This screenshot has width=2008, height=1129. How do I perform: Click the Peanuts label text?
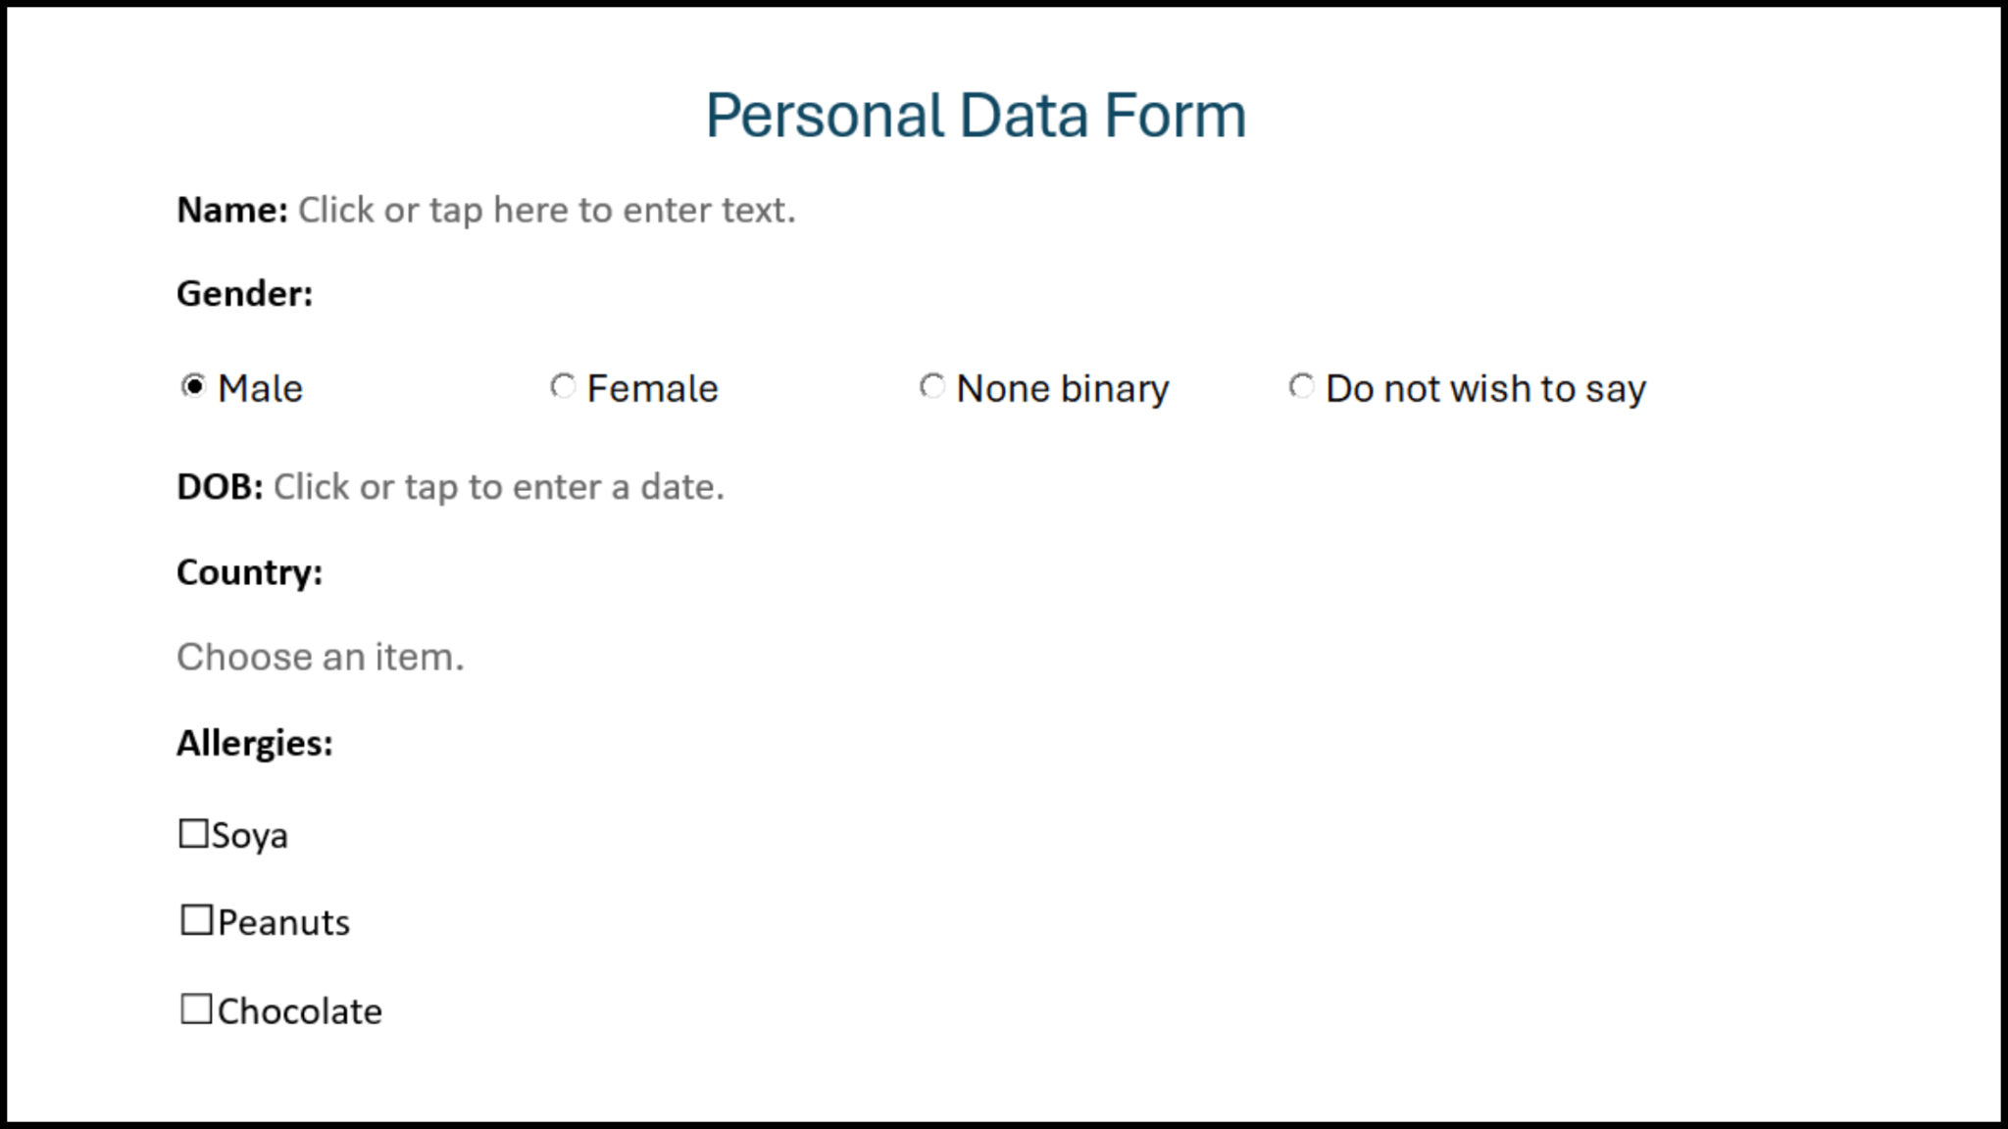tap(284, 919)
